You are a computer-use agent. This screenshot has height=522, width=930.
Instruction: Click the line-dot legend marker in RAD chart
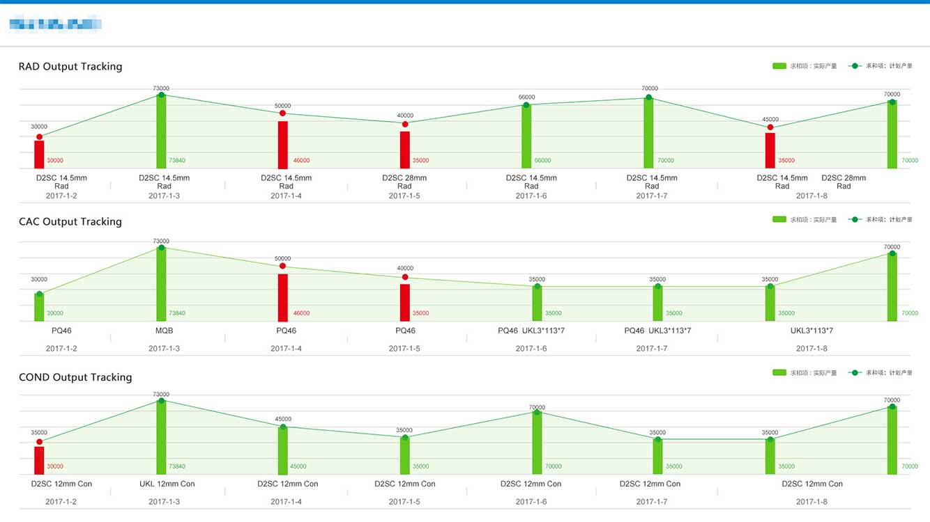855,66
